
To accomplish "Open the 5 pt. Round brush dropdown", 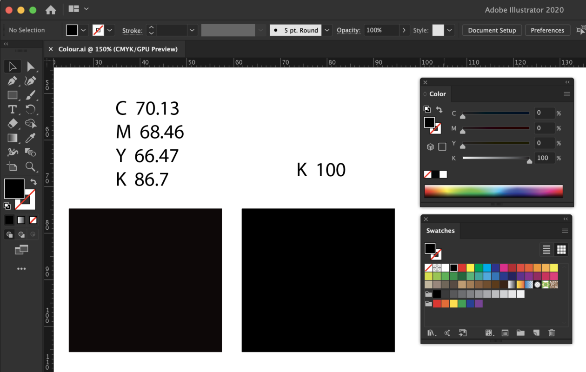I will coord(327,30).
